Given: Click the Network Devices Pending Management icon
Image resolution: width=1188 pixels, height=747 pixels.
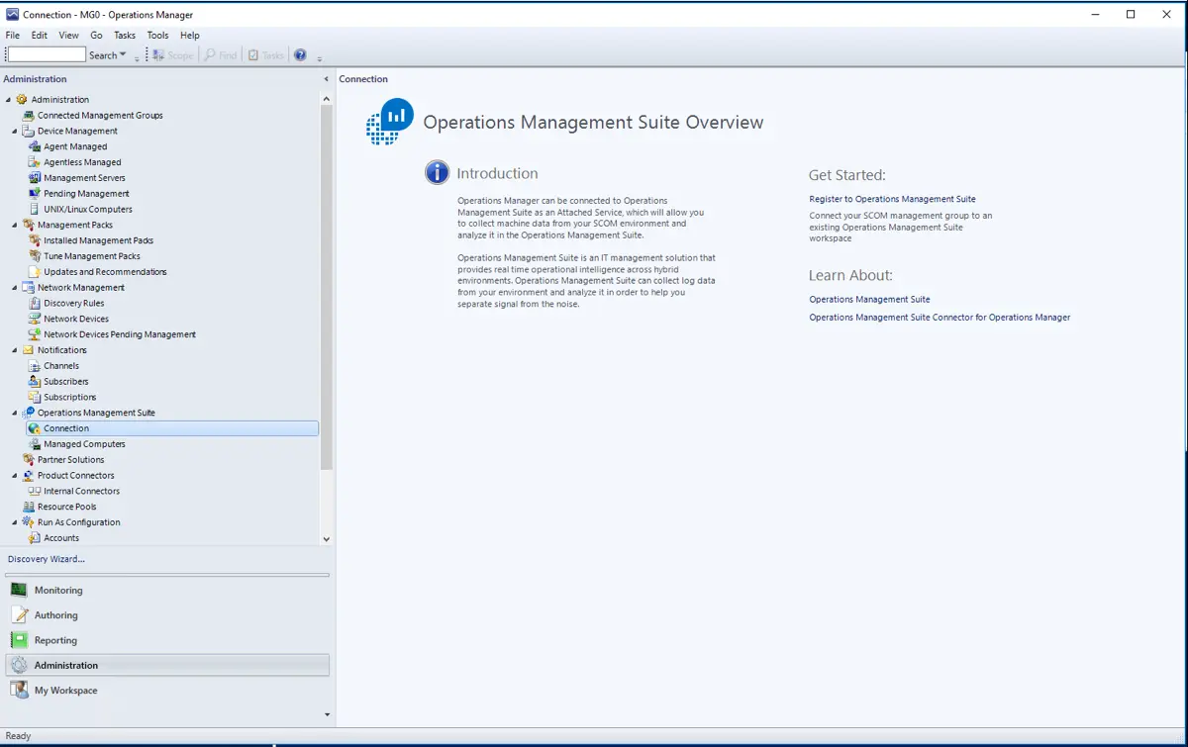Looking at the screenshot, I should tap(35, 334).
